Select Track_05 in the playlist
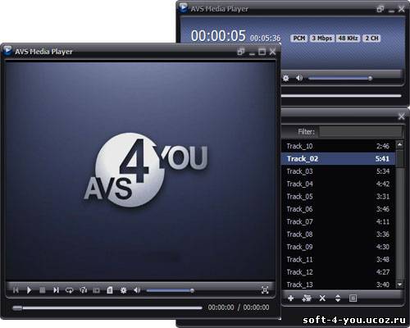The height and width of the screenshot is (328, 410). [x=339, y=197]
